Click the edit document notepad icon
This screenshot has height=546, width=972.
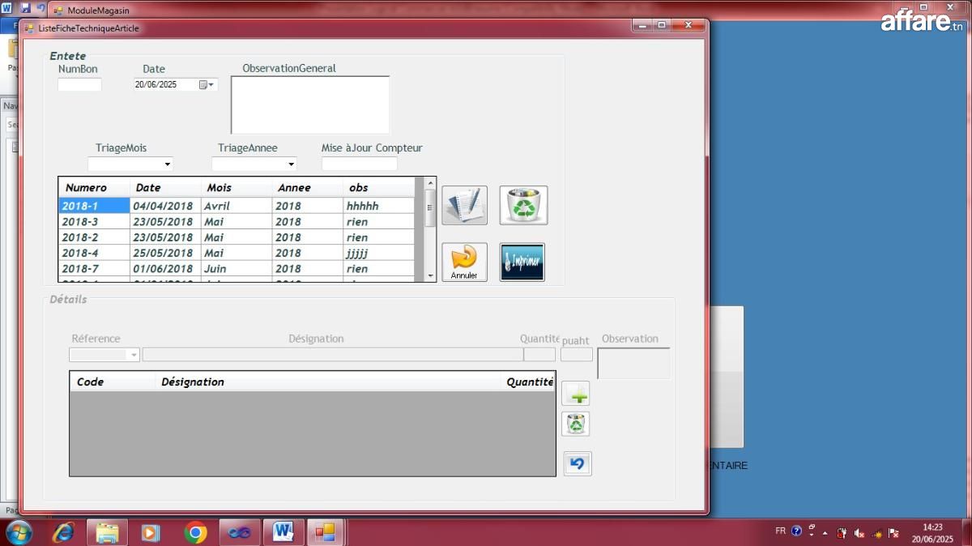tap(464, 205)
